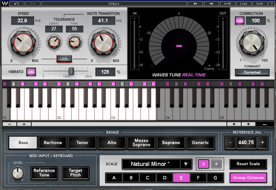
Task: Zoom in keyboard with plus button
Action: click(24, 124)
